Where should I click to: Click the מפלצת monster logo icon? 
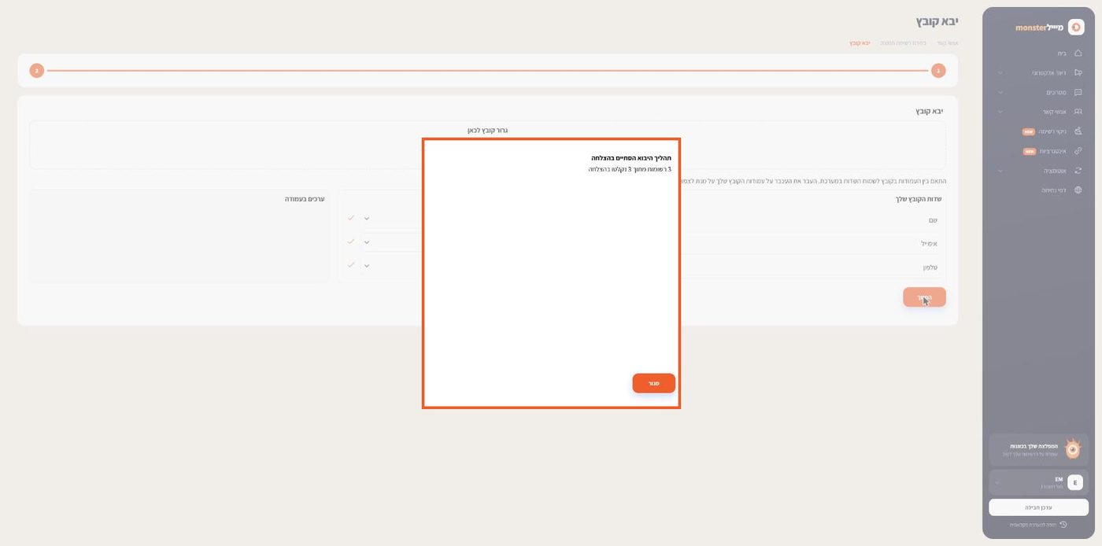tap(1075, 27)
